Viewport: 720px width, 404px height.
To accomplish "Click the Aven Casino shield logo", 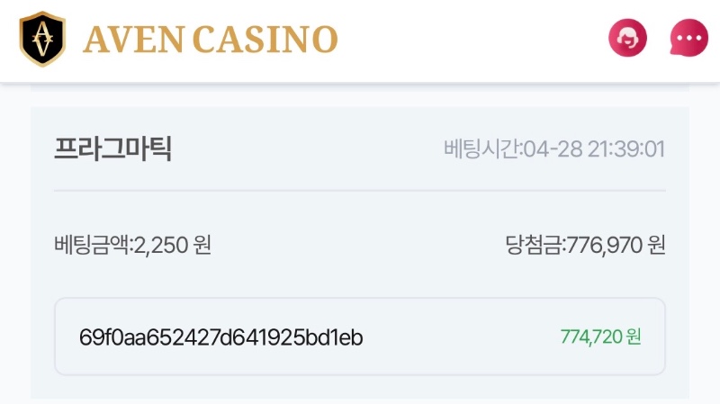I will (41, 40).
